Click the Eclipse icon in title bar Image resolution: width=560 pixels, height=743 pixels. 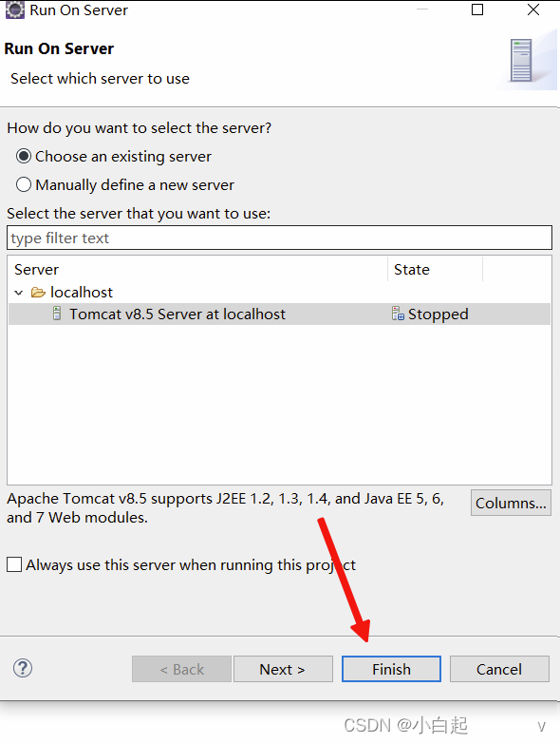click(x=14, y=10)
